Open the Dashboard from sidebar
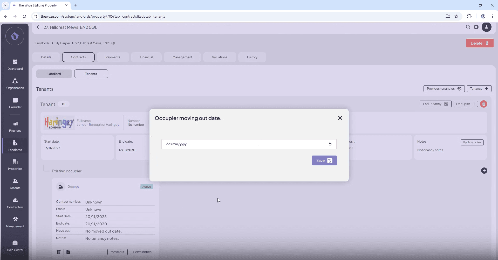 [15, 65]
